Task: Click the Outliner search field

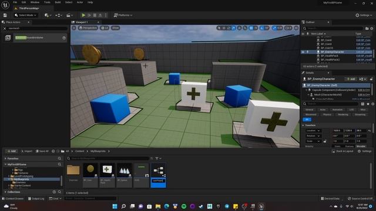Action: (333, 29)
